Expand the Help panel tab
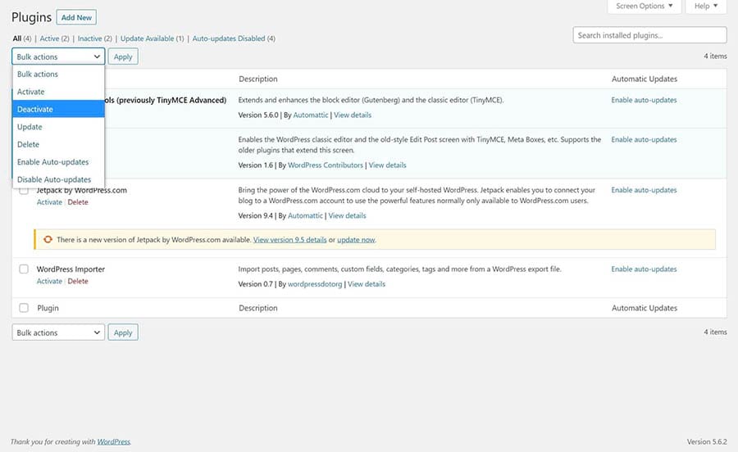The width and height of the screenshot is (738, 452). point(706,7)
